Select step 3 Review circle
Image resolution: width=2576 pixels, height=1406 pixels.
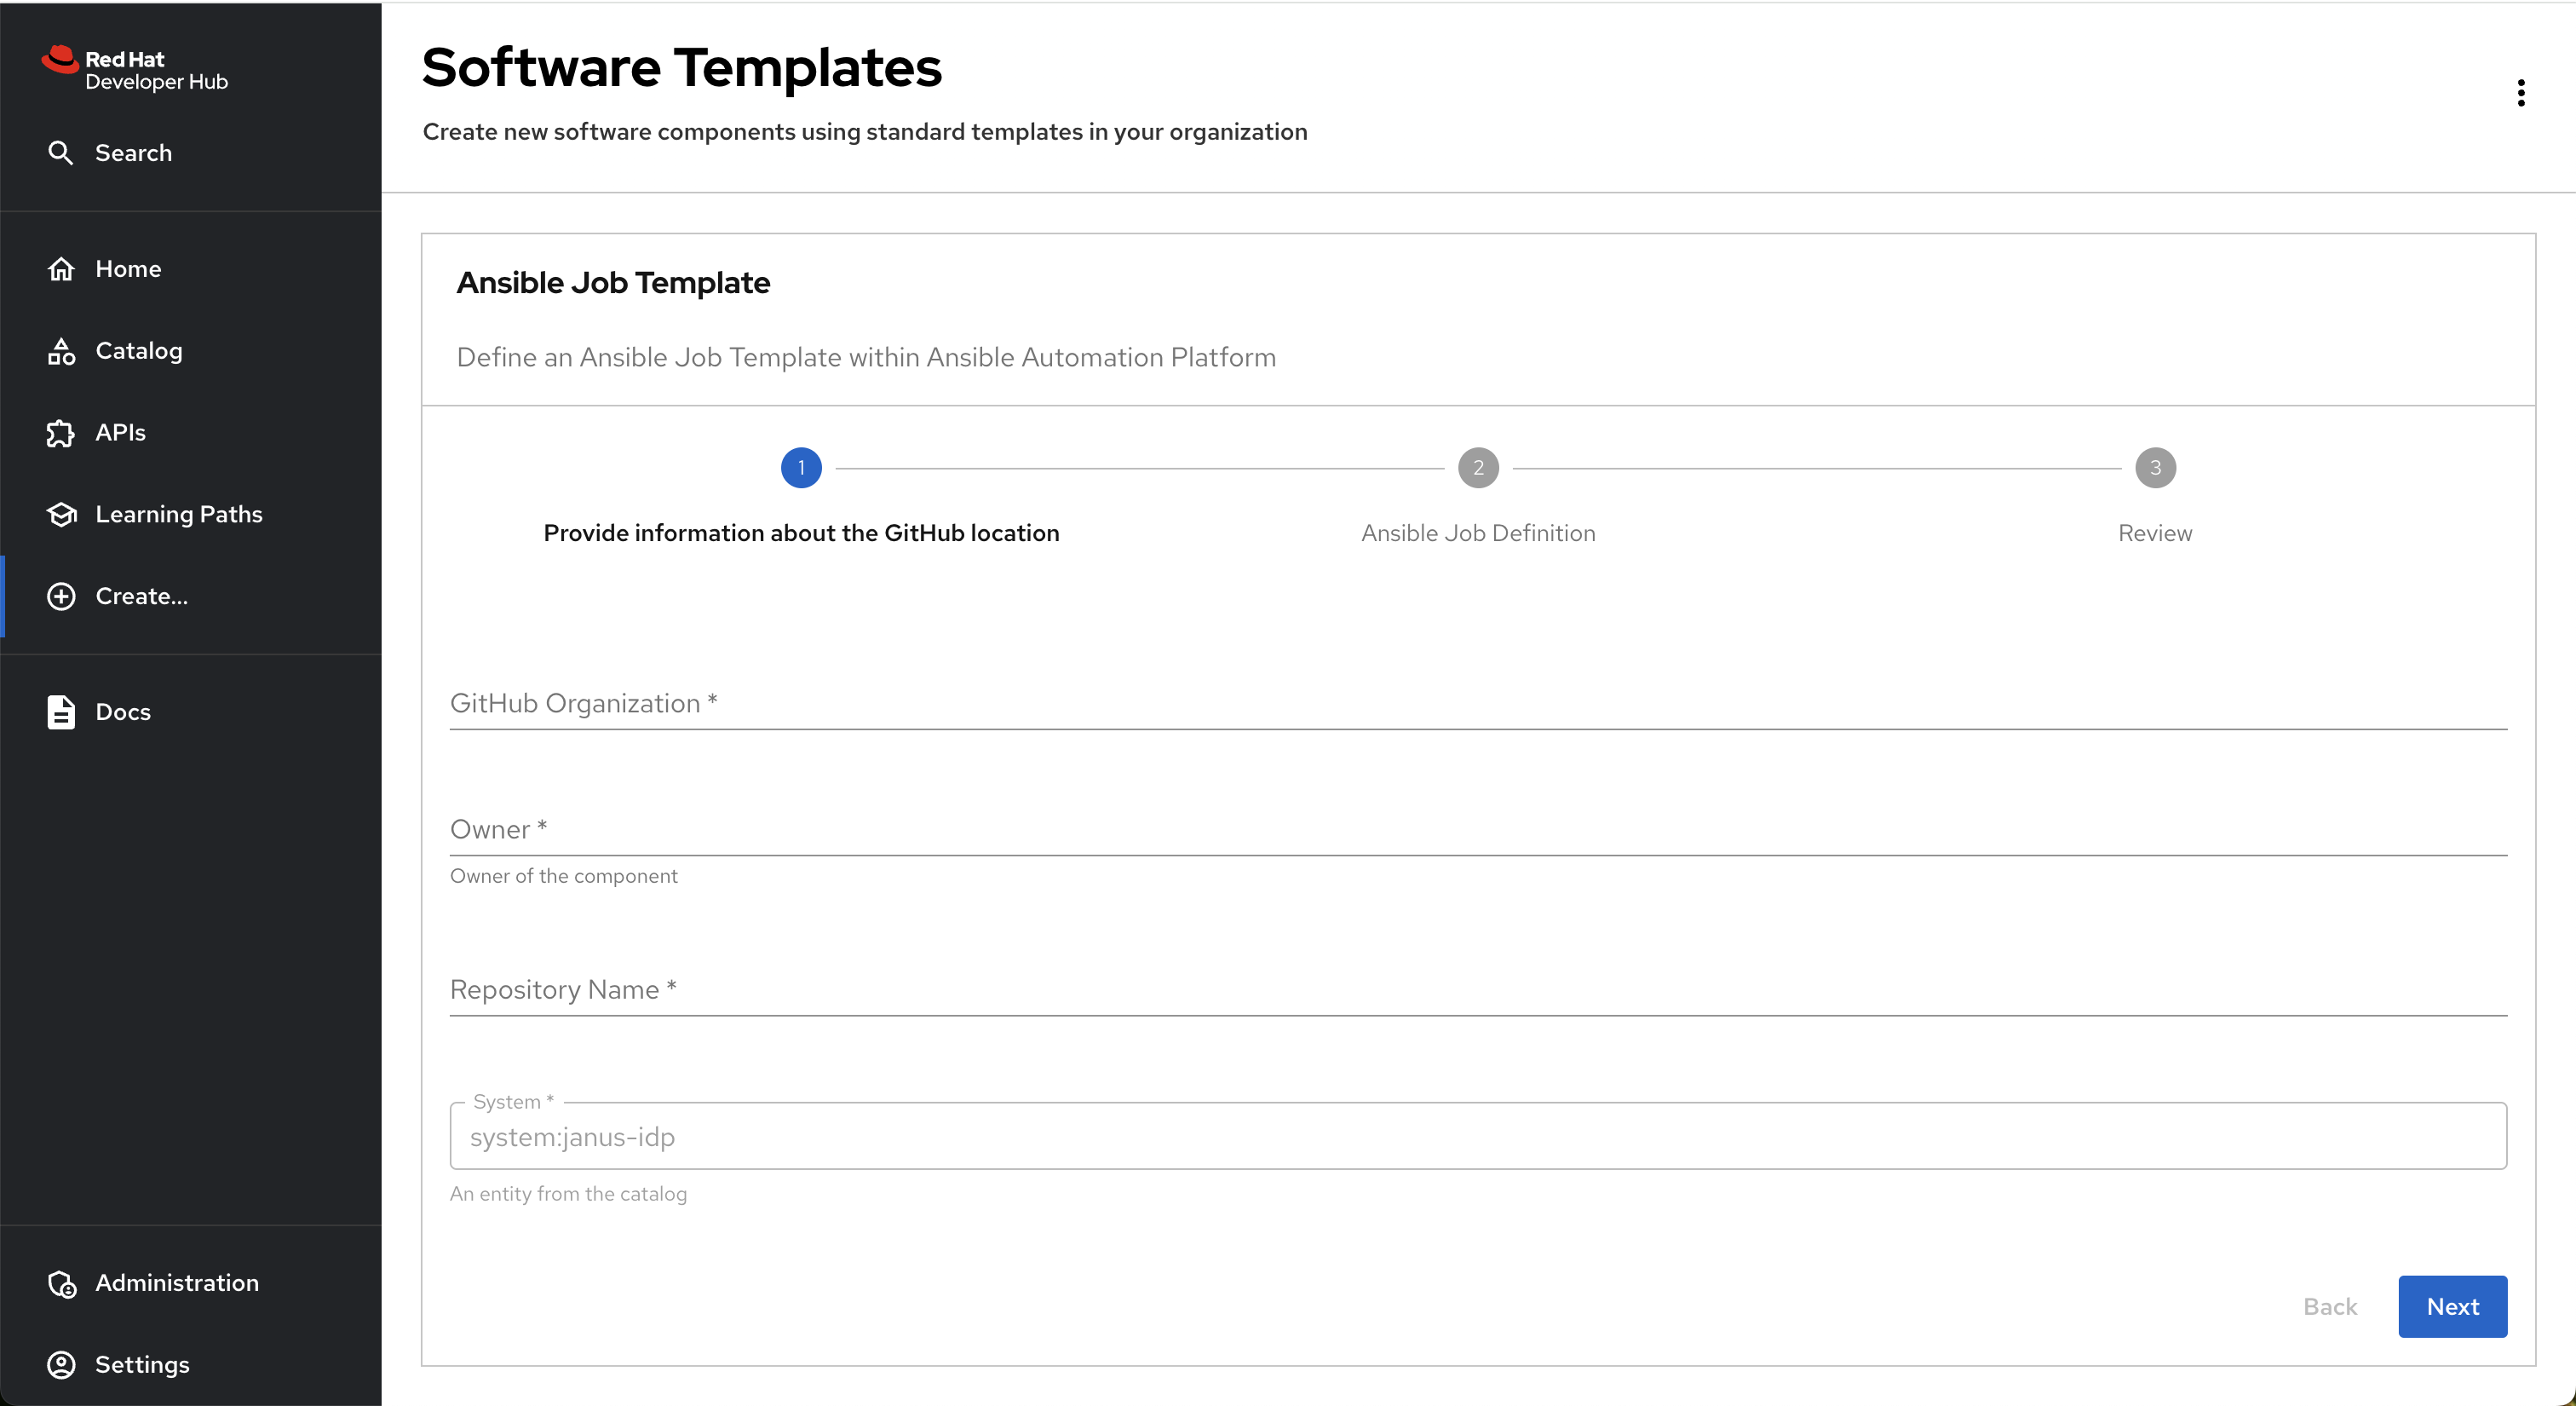coord(2154,468)
